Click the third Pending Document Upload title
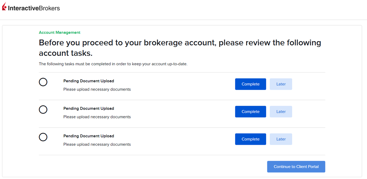Screen dimensions: 367x179 coord(89,136)
